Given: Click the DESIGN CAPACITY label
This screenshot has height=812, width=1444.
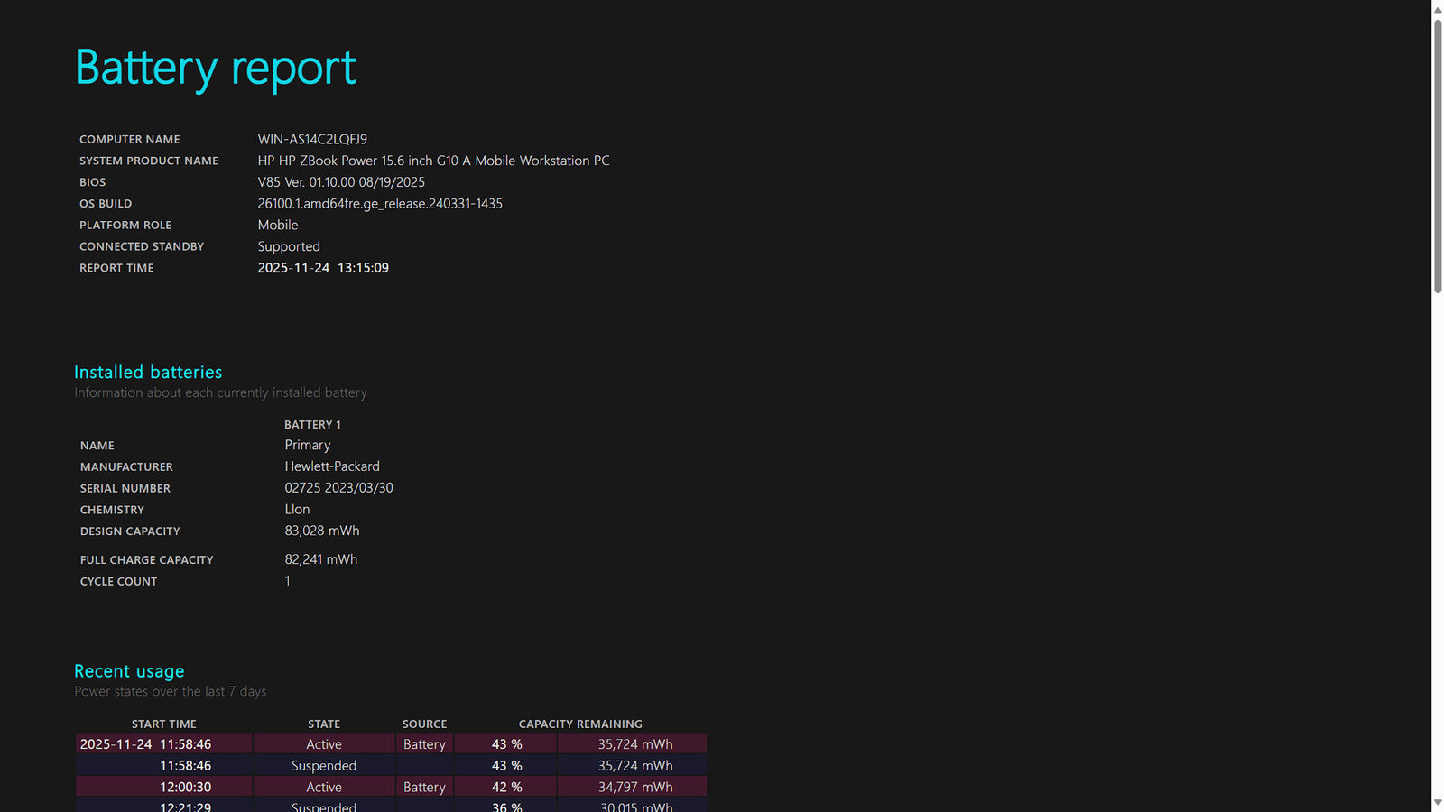Looking at the screenshot, I should 130,531.
